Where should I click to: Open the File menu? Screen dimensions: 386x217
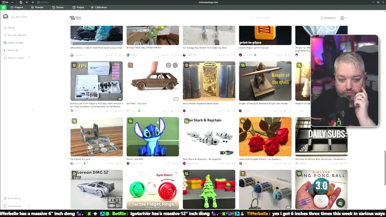click(5, 2)
